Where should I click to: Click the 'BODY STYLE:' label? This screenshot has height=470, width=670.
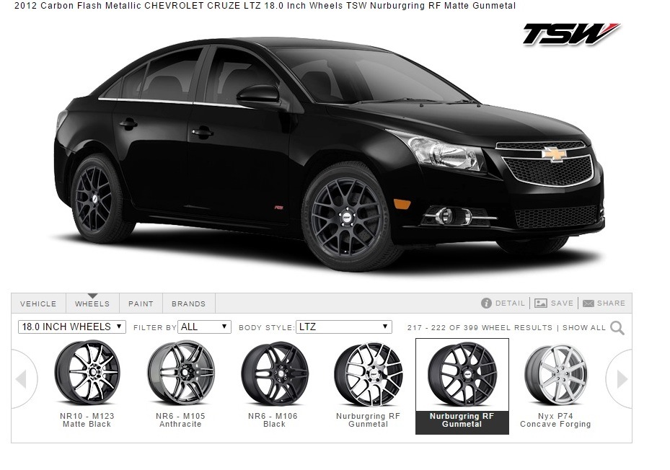point(267,328)
